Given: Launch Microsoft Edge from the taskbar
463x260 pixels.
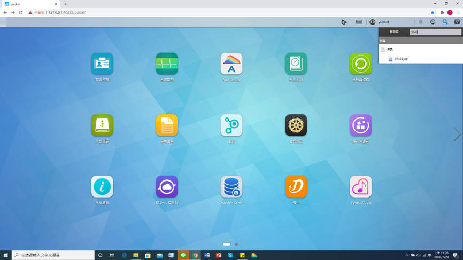Looking at the screenshot, I should (124, 255).
